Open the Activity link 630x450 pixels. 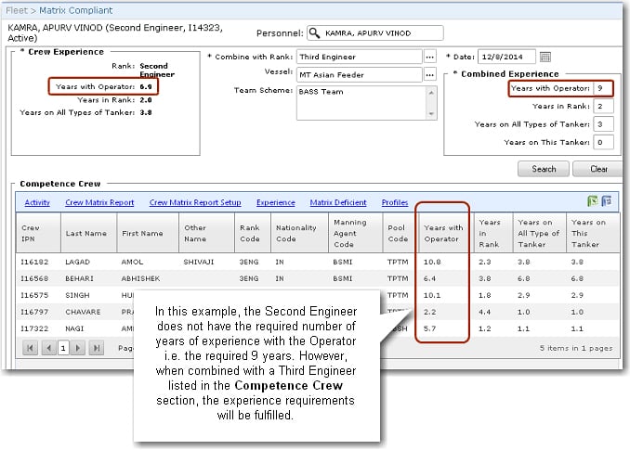coord(37,202)
